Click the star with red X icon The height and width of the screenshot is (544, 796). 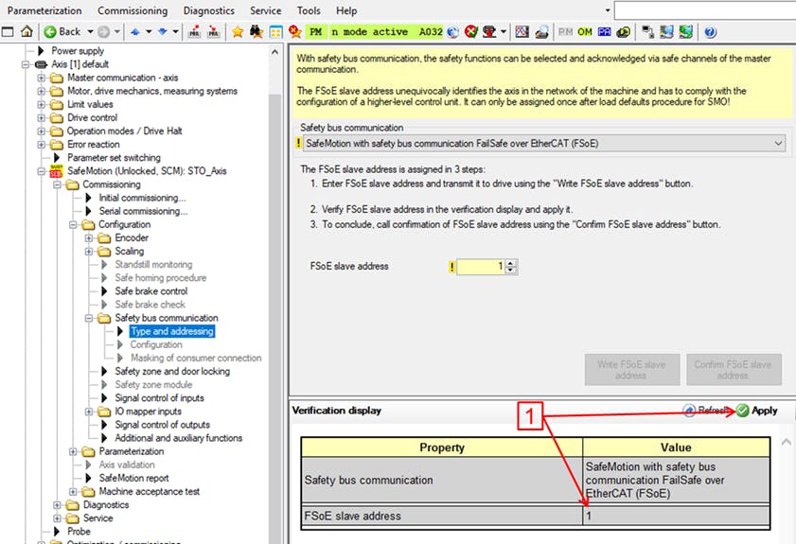pyautogui.click(x=295, y=32)
